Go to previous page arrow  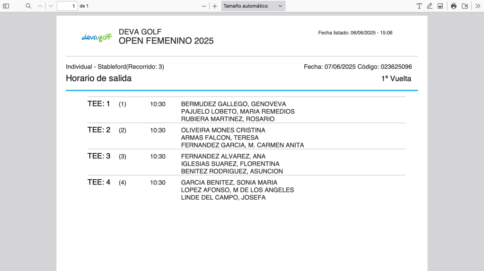(x=40, y=6)
